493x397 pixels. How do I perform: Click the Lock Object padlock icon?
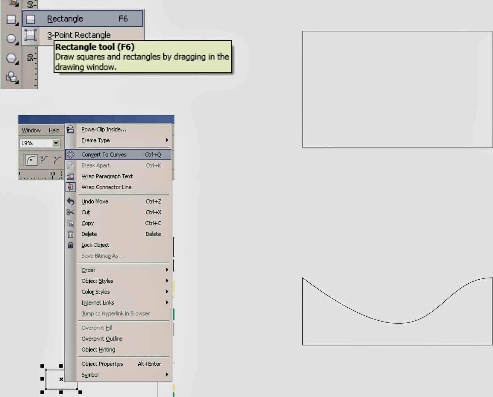click(71, 245)
